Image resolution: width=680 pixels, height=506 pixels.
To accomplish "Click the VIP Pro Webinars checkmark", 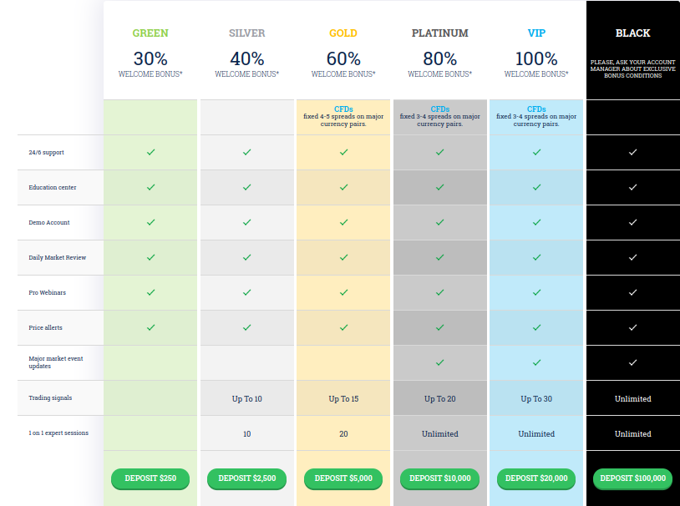I will [536, 293].
